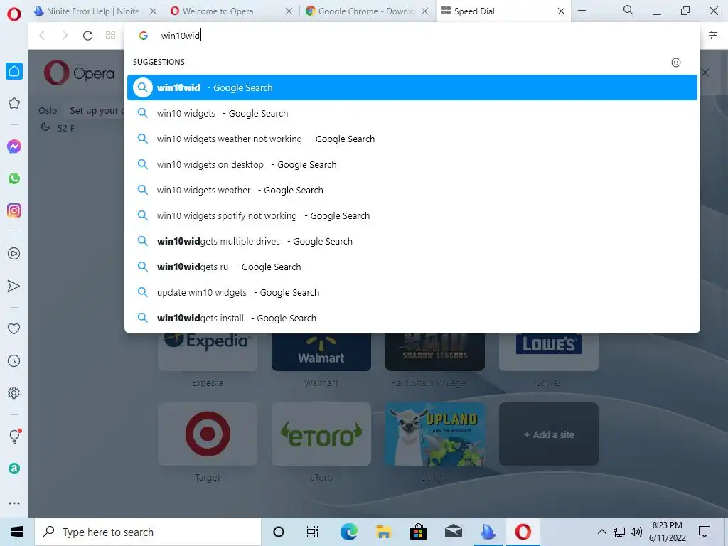Screen dimensions: 728x546
Task: Launch WhatsApp from the sidebar
Action: tap(14, 178)
